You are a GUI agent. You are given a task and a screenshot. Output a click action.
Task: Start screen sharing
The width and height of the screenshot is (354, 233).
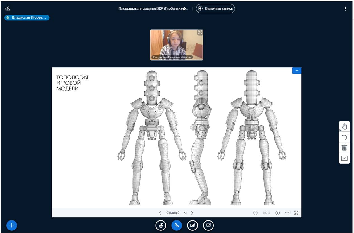click(x=208, y=225)
